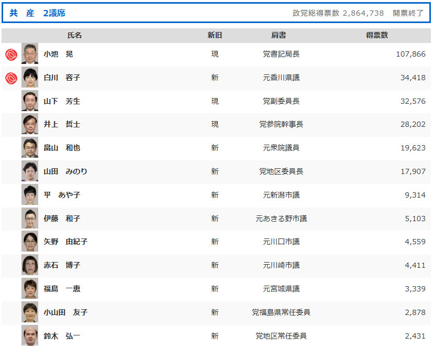Click the vote count 28,202

click(413, 124)
